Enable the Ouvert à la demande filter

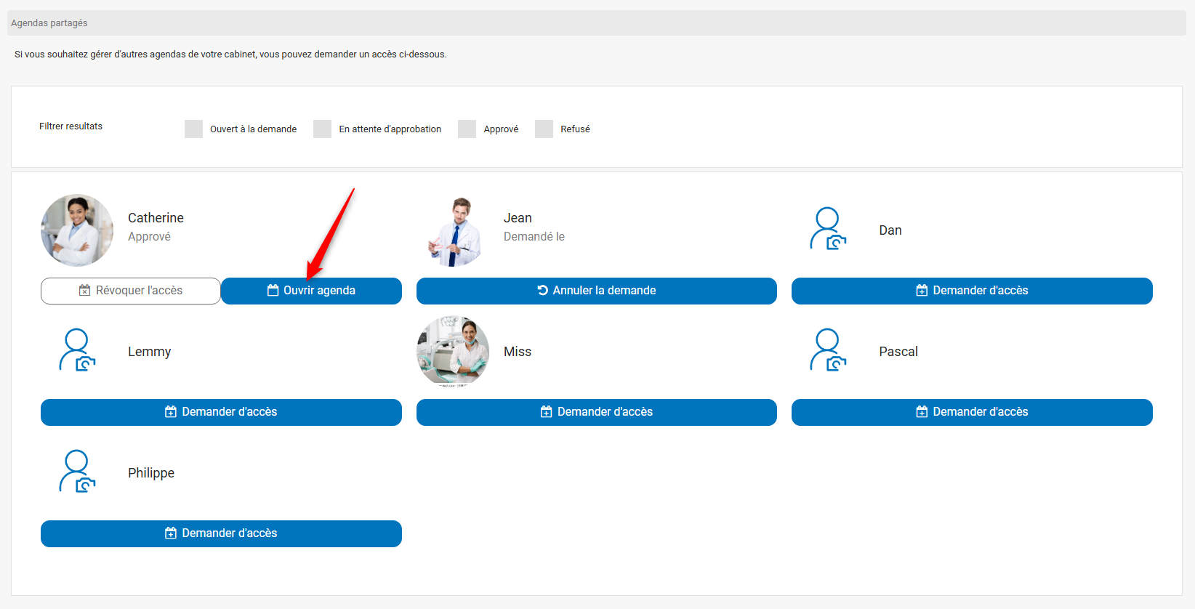(x=193, y=129)
